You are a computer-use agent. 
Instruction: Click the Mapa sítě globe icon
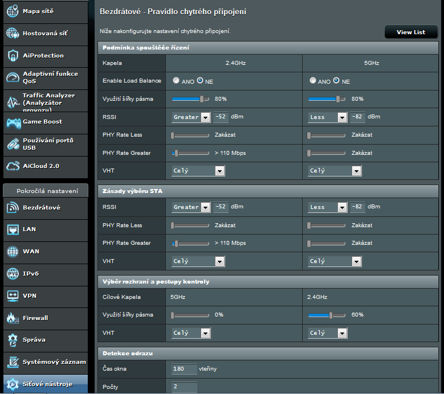click(13, 12)
